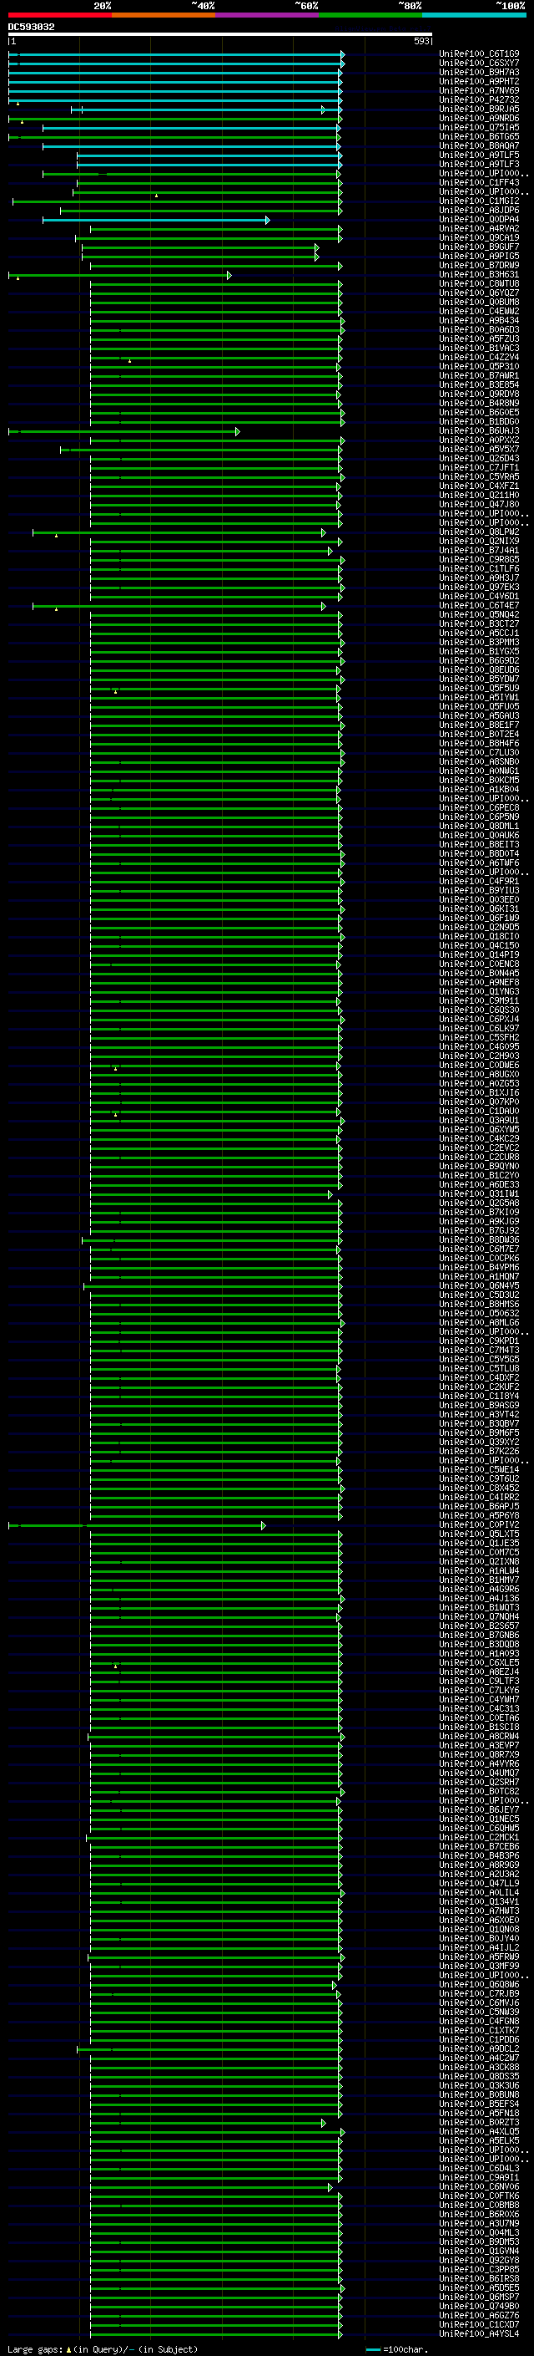Select hit label UniRef100_C6T4E7
The width and height of the screenshot is (534, 2356).
pyautogui.click(x=478, y=607)
